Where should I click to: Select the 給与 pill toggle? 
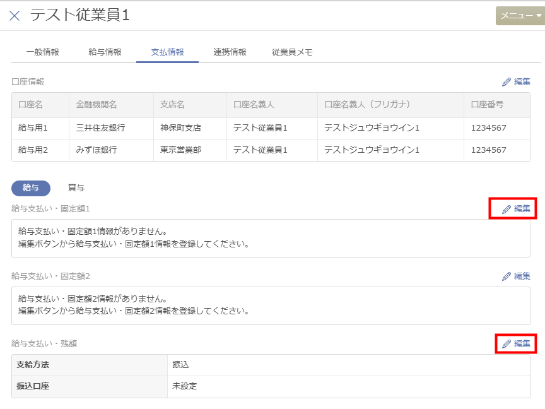pos(30,187)
